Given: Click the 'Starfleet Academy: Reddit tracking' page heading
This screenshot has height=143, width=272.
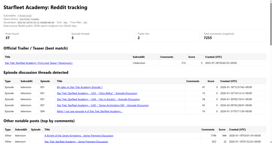Looking at the screenshot, I should pyautogui.click(x=45, y=7).
